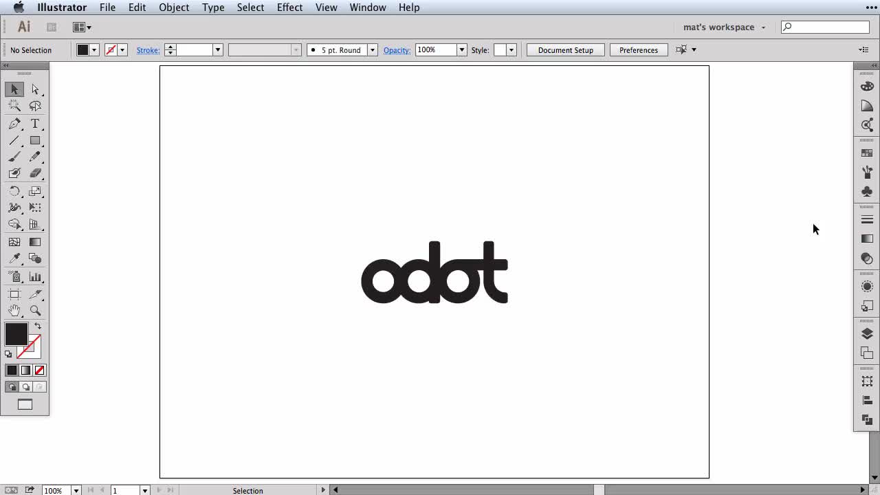
Task: Enable Draw Behind mode
Action: point(25,387)
